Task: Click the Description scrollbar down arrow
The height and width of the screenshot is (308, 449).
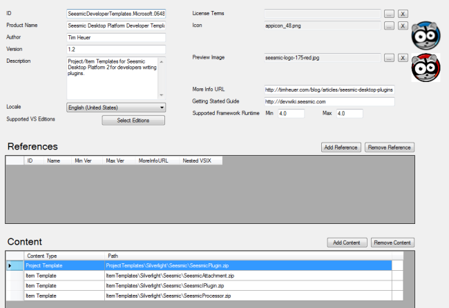Action: [x=162, y=95]
